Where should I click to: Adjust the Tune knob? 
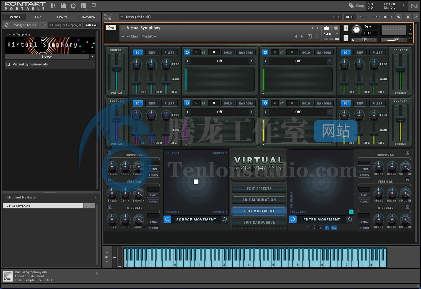(356, 30)
